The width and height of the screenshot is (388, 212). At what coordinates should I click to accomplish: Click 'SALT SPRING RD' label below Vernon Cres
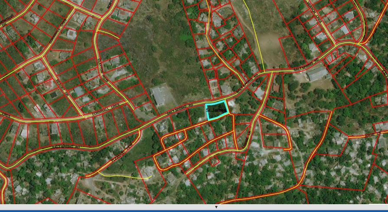coord(306,65)
